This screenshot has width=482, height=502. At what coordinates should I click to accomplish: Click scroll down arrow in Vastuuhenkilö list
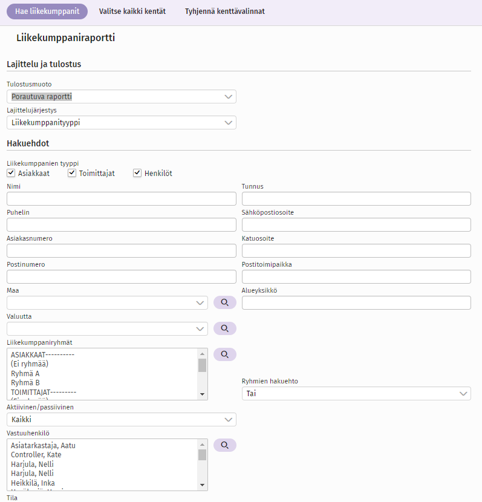click(202, 484)
